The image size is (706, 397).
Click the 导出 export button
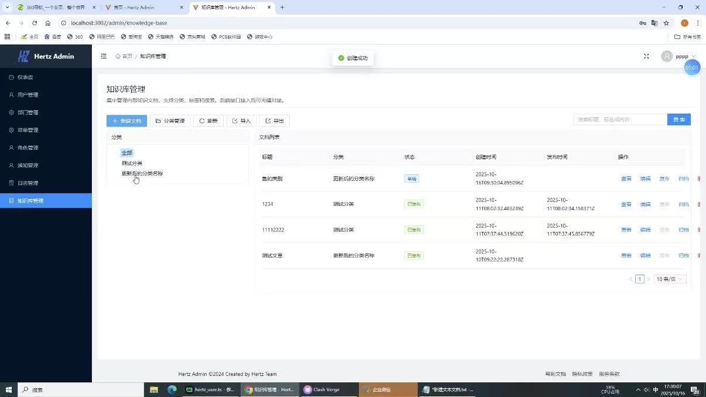(275, 121)
